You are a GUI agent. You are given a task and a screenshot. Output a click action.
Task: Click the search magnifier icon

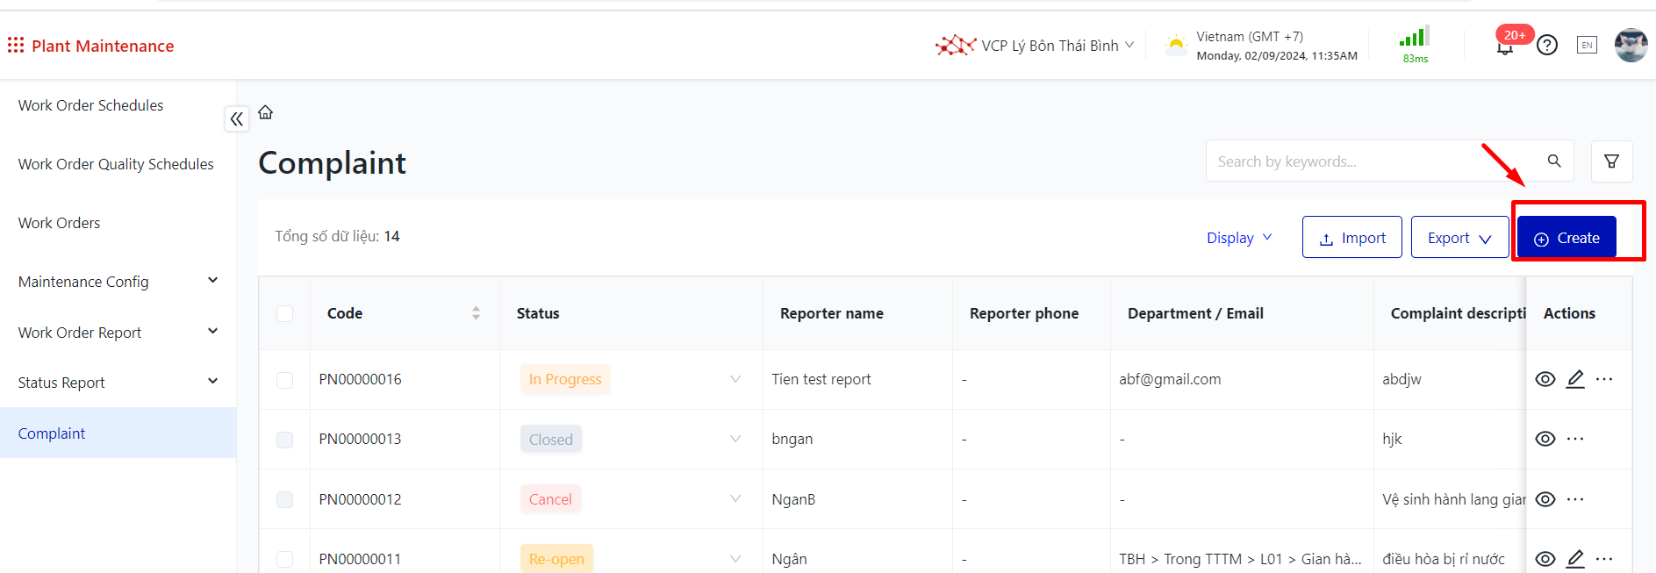(x=1554, y=161)
